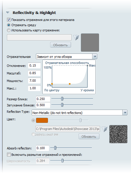Click the Отклонение input field
Image resolution: width=131 pixels, height=173 pixels.
pyautogui.click(x=34, y=65)
